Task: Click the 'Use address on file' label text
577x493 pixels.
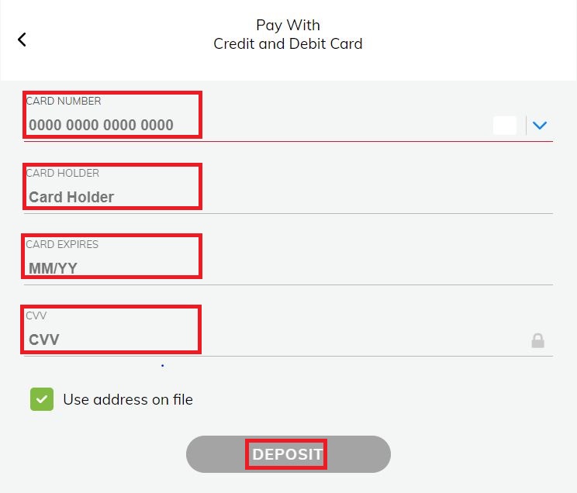Action: [x=128, y=400]
